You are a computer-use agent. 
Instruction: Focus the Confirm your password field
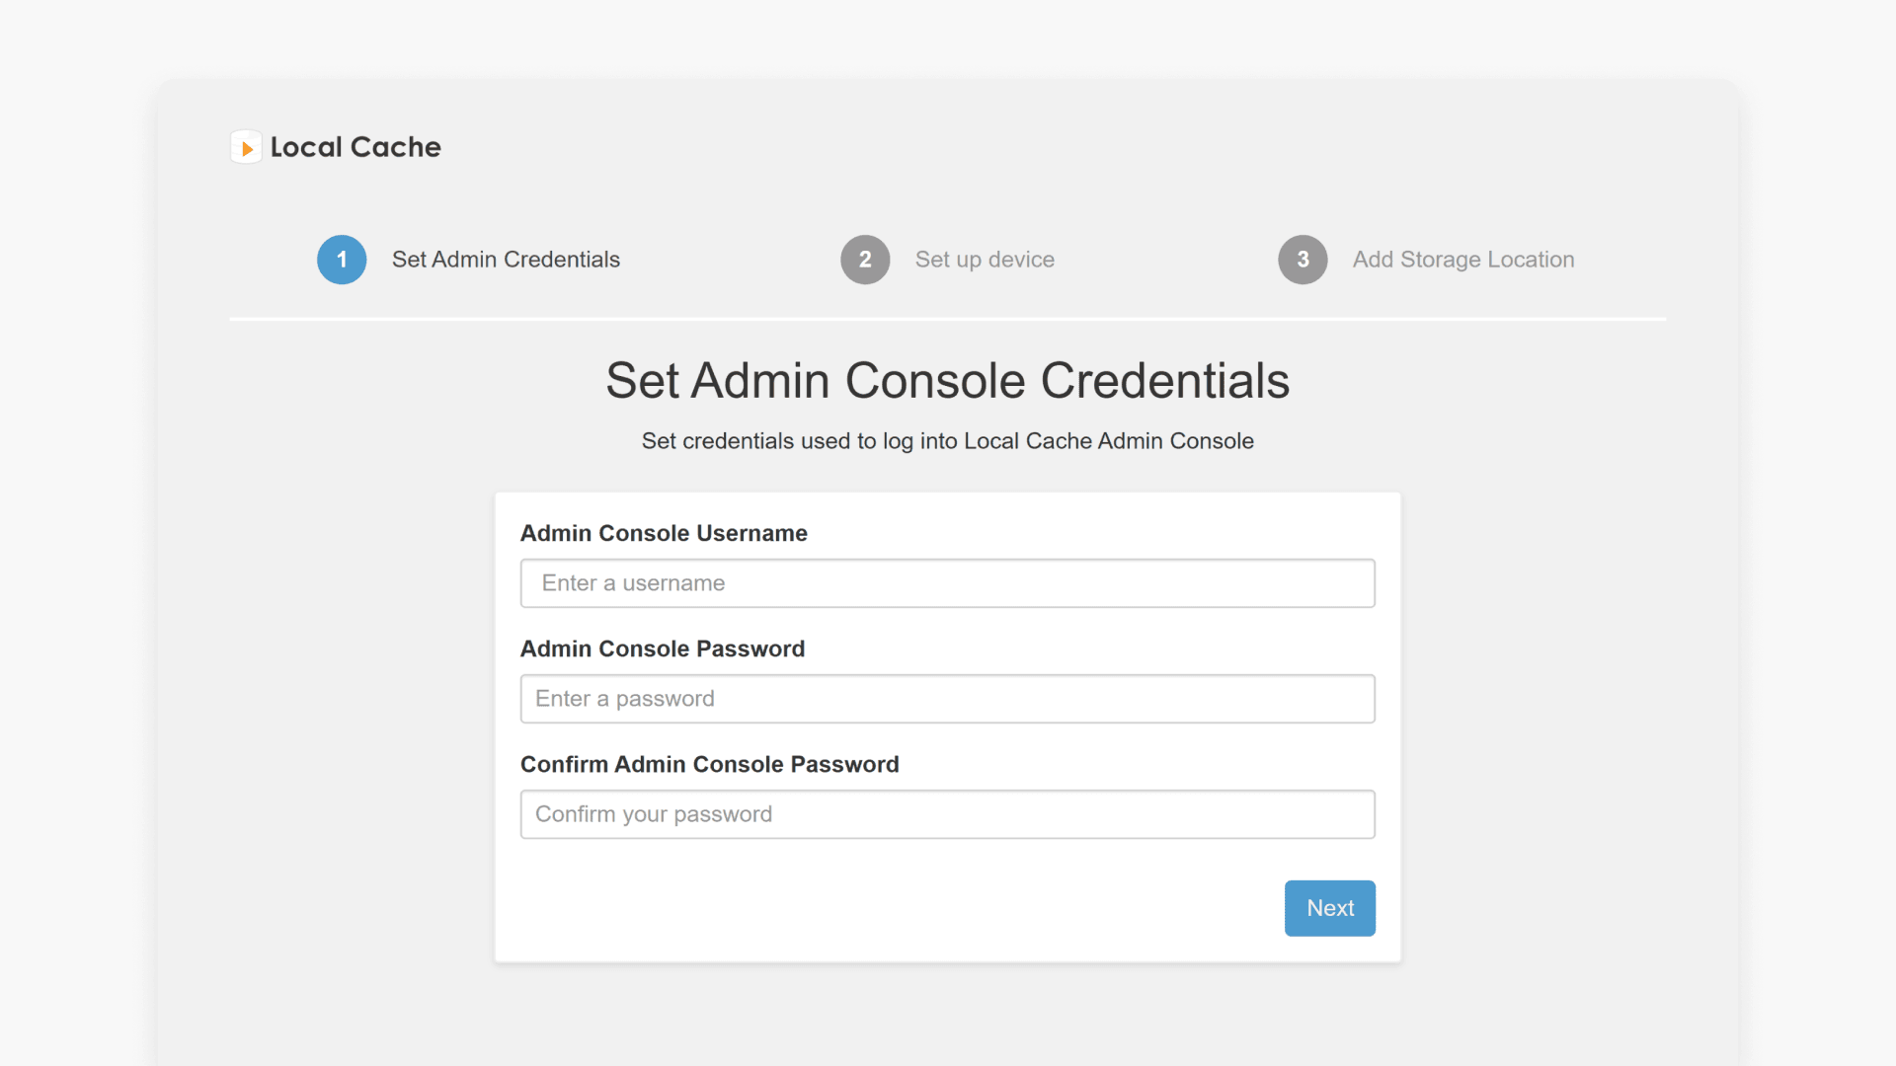click(946, 814)
